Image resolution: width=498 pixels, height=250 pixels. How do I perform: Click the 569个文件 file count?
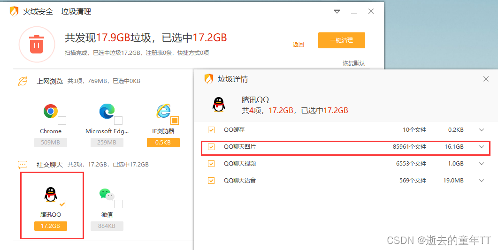[x=413, y=181]
